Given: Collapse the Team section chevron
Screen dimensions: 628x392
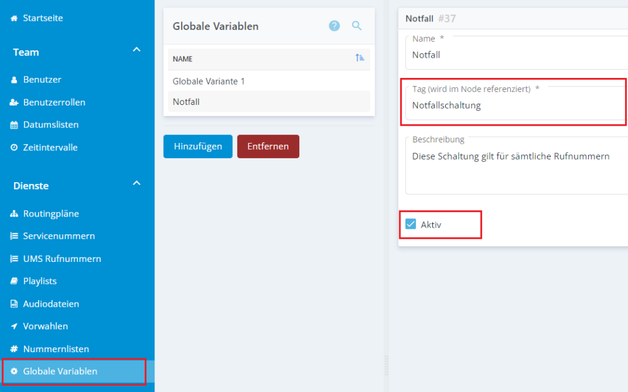Looking at the screenshot, I should click(x=137, y=50).
